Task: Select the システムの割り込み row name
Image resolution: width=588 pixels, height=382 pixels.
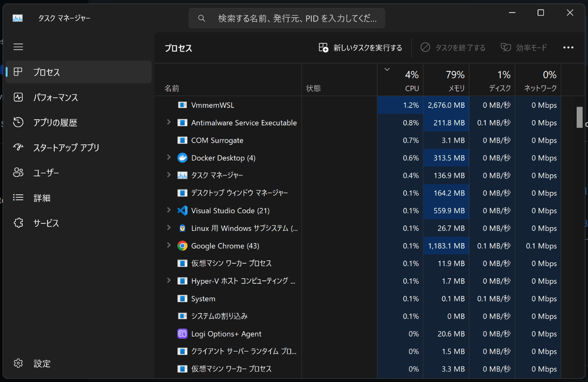Action: (x=219, y=316)
